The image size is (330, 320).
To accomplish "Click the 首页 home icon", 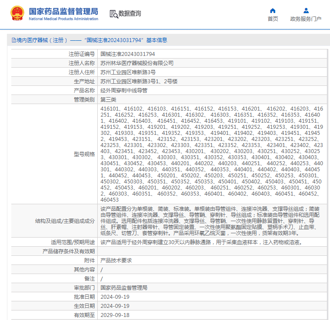I will tap(273, 10).
